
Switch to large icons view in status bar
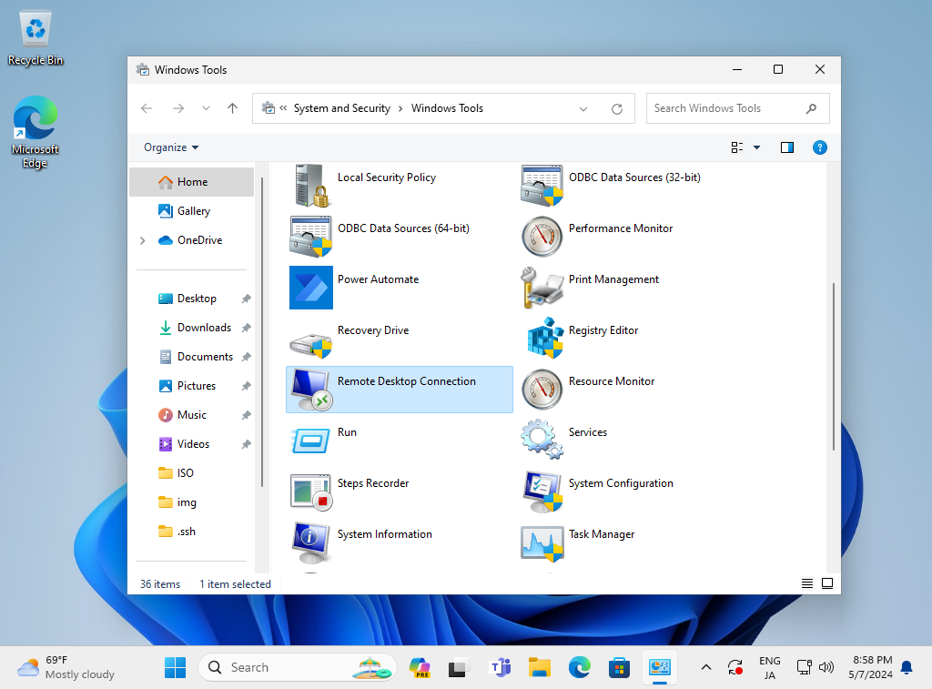(x=827, y=583)
